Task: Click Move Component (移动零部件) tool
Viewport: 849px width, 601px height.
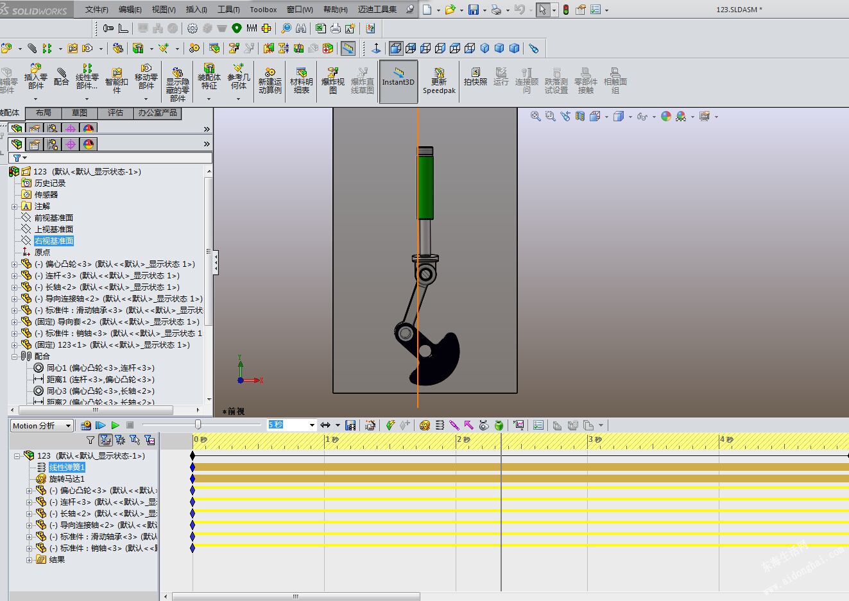Action: pyautogui.click(x=146, y=78)
